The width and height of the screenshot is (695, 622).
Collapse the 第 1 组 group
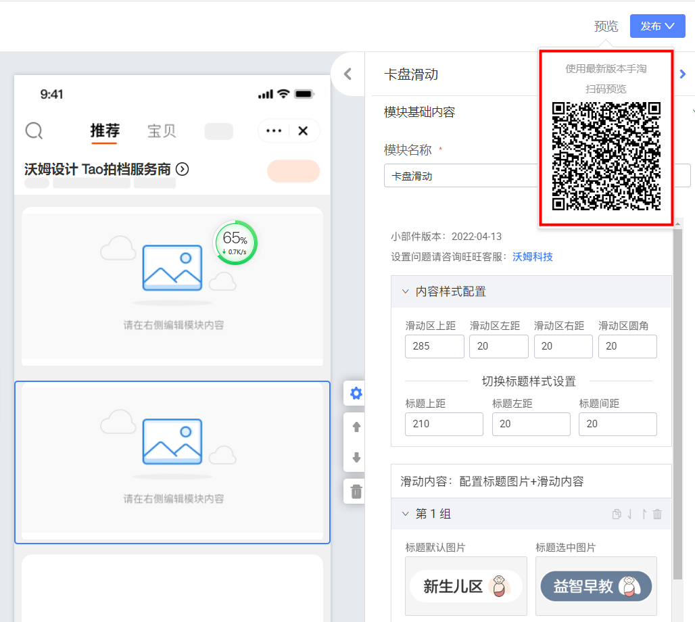(x=405, y=514)
